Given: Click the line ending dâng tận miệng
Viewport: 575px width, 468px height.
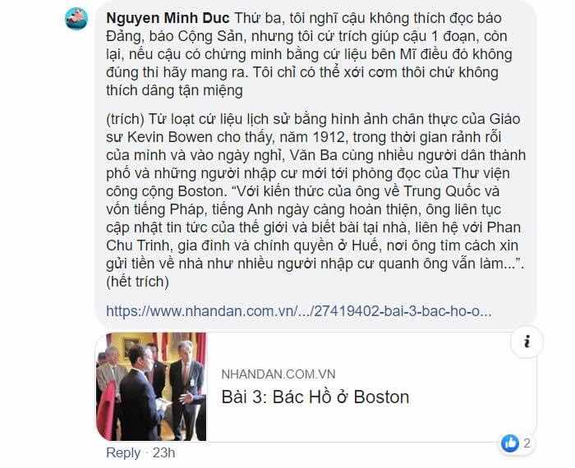Looking at the screenshot, I should 174,90.
